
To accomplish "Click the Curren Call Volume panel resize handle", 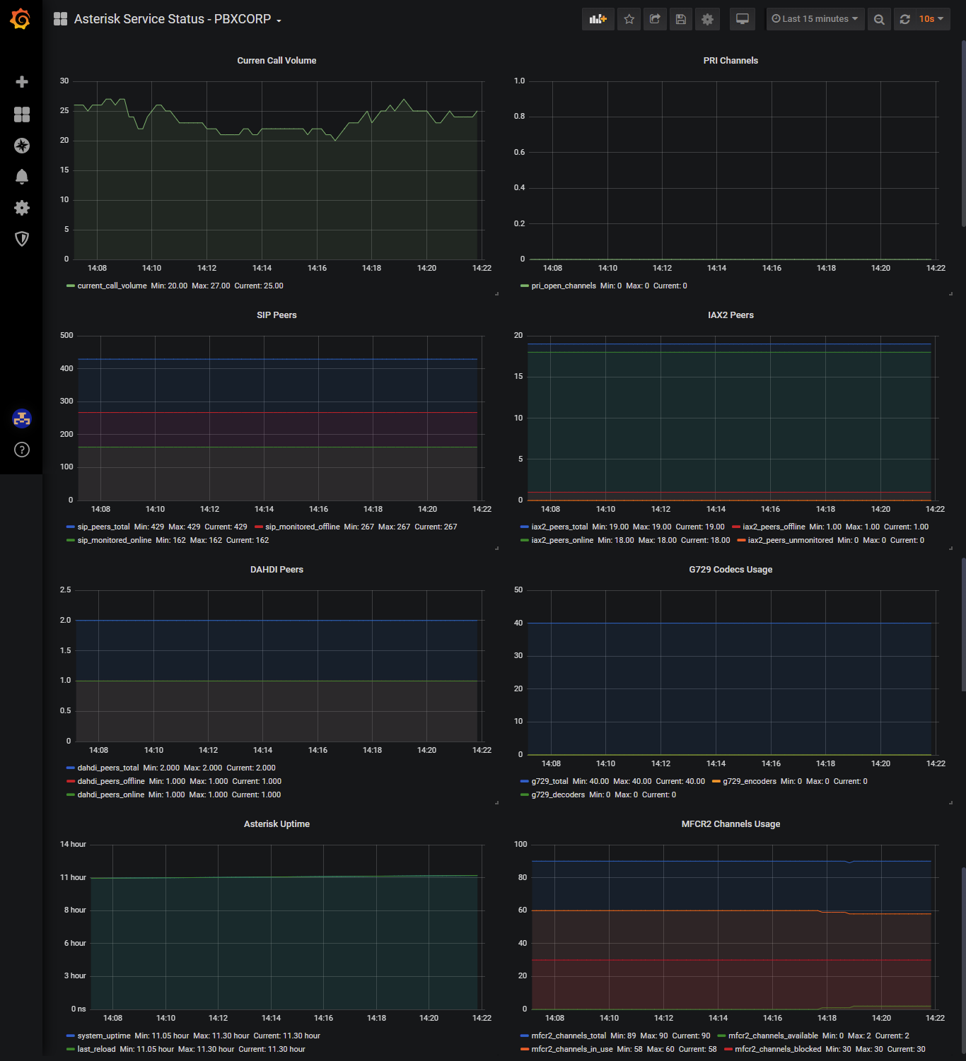I will coord(496,293).
